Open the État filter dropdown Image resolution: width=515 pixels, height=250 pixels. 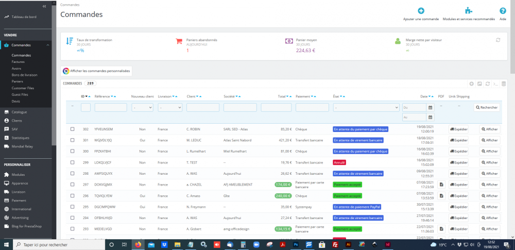pos(366,107)
